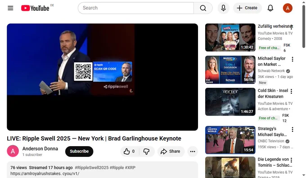Open Cold Skin - Insel der Kreaturen title
The width and height of the screenshot is (306, 178).
[273, 93]
